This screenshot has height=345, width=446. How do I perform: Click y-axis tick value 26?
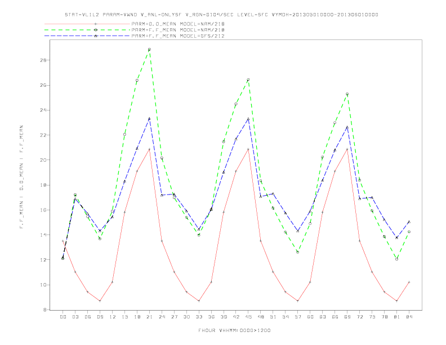43,85
